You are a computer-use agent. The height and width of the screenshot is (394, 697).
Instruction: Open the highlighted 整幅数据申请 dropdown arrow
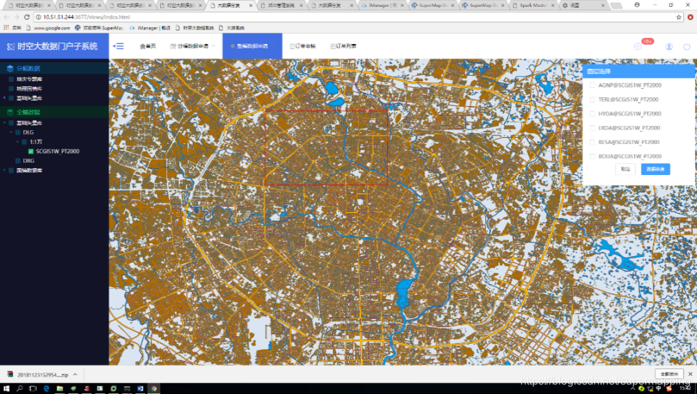(x=273, y=46)
